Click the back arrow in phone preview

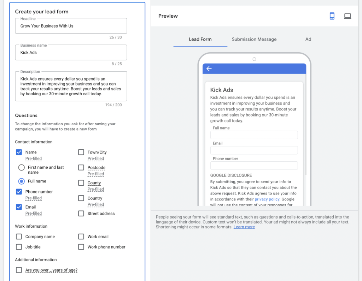coord(209,68)
